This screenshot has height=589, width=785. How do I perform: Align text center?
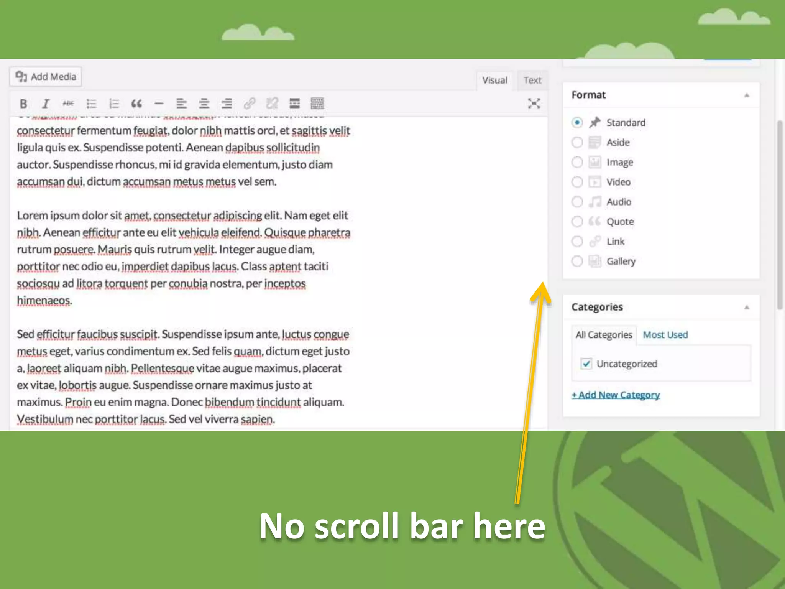[x=204, y=104]
